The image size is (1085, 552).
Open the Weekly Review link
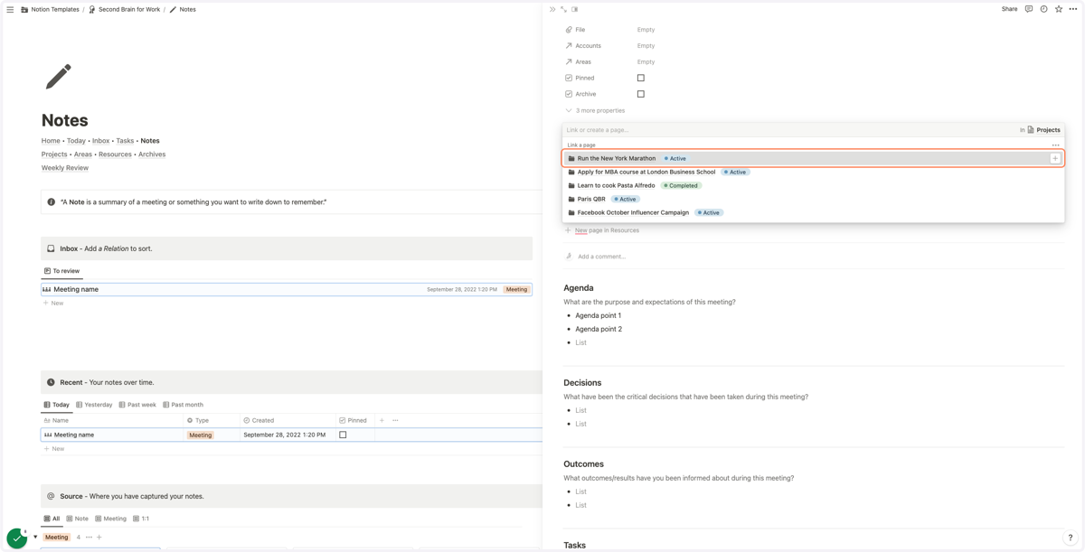(x=65, y=168)
